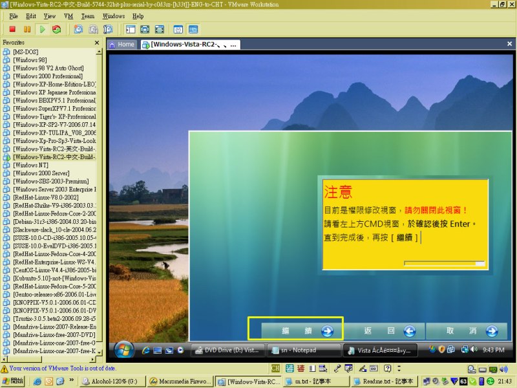Select [Windows-SBS-2003-Premium] in Favorites

tap(51, 182)
